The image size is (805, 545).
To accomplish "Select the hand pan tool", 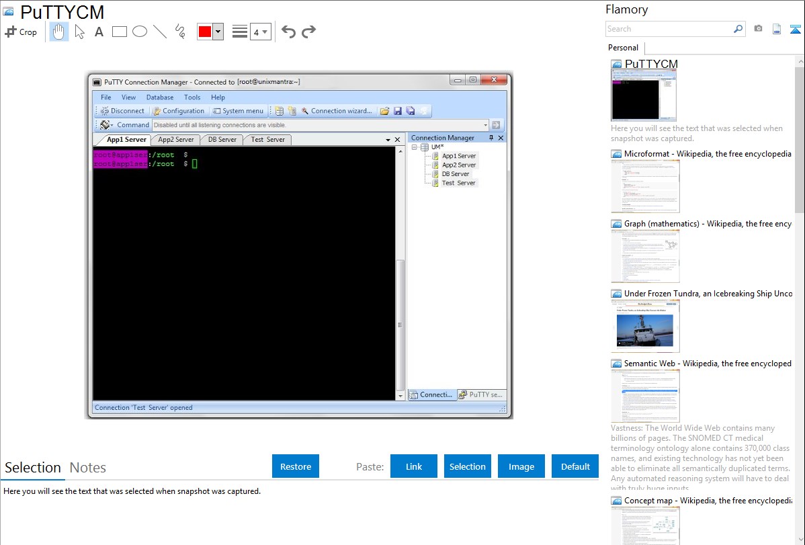I will click(58, 32).
